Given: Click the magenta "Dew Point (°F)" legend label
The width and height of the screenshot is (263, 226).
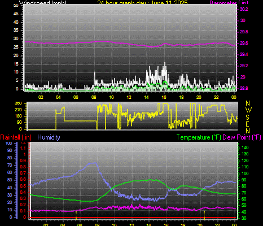Looking at the screenshot, I should pos(242,137).
